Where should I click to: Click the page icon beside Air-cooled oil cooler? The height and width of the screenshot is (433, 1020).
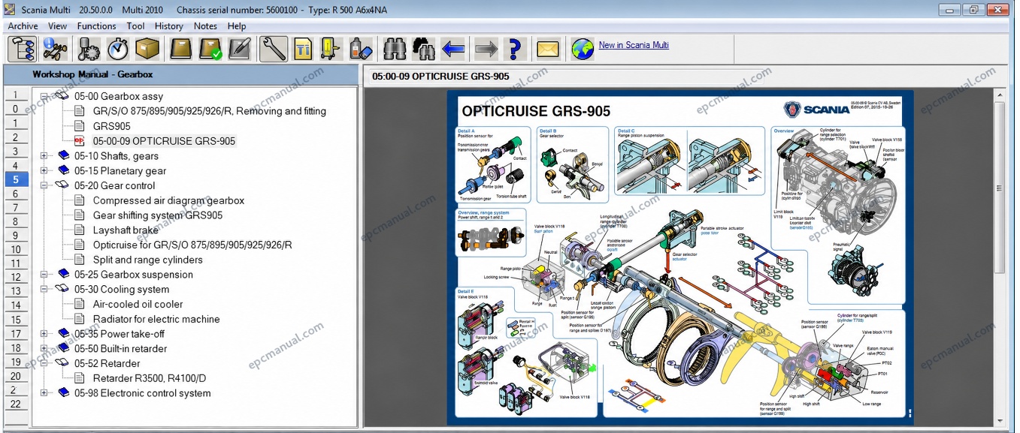(x=80, y=304)
